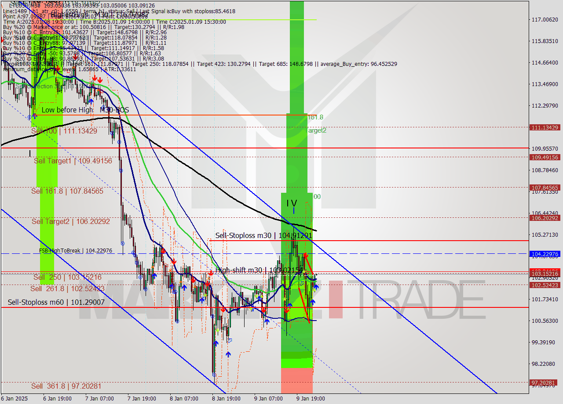Click the green '161.8' Fibonacci label
563x404 pixels.
coord(315,117)
